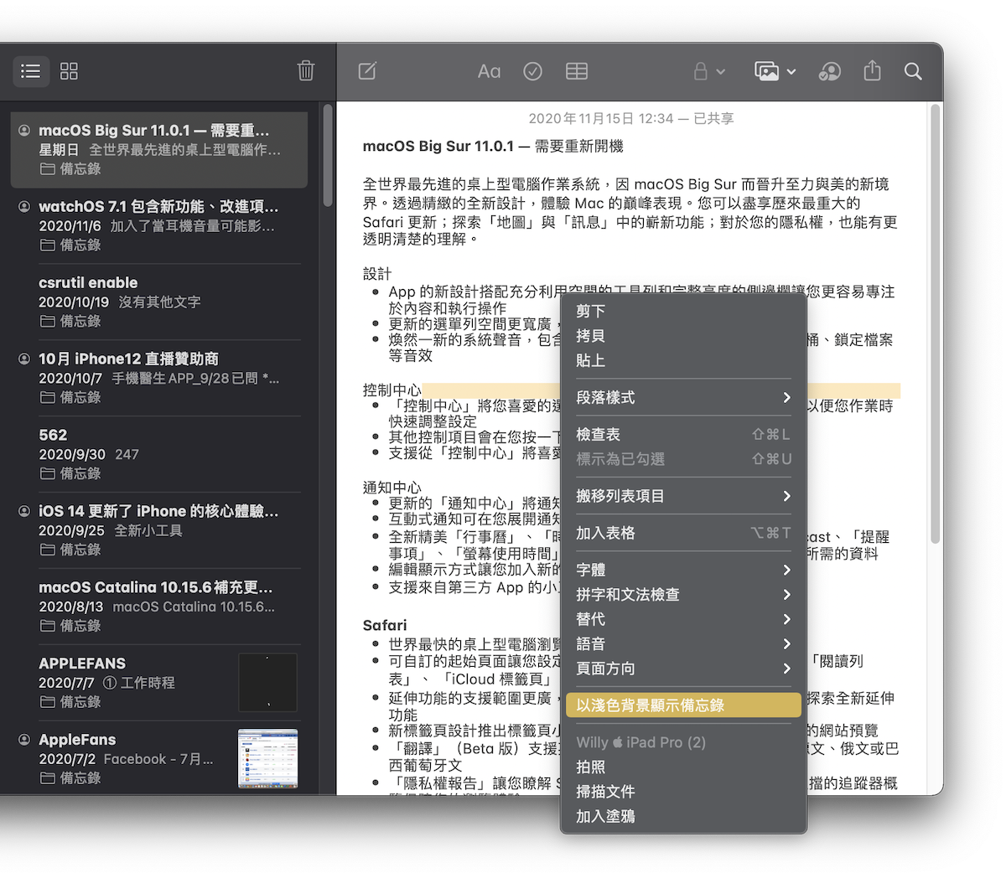Open the csrutil enable note
Viewport: 1006px width, 878px height.
click(x=158, y=302)
